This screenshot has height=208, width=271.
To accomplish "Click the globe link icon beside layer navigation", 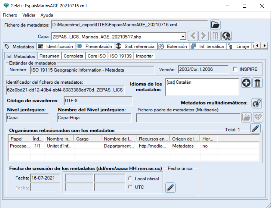I will 226,36.
